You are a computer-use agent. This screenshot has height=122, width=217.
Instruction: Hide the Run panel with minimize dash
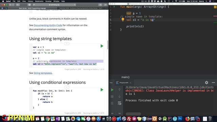point(213,83)
